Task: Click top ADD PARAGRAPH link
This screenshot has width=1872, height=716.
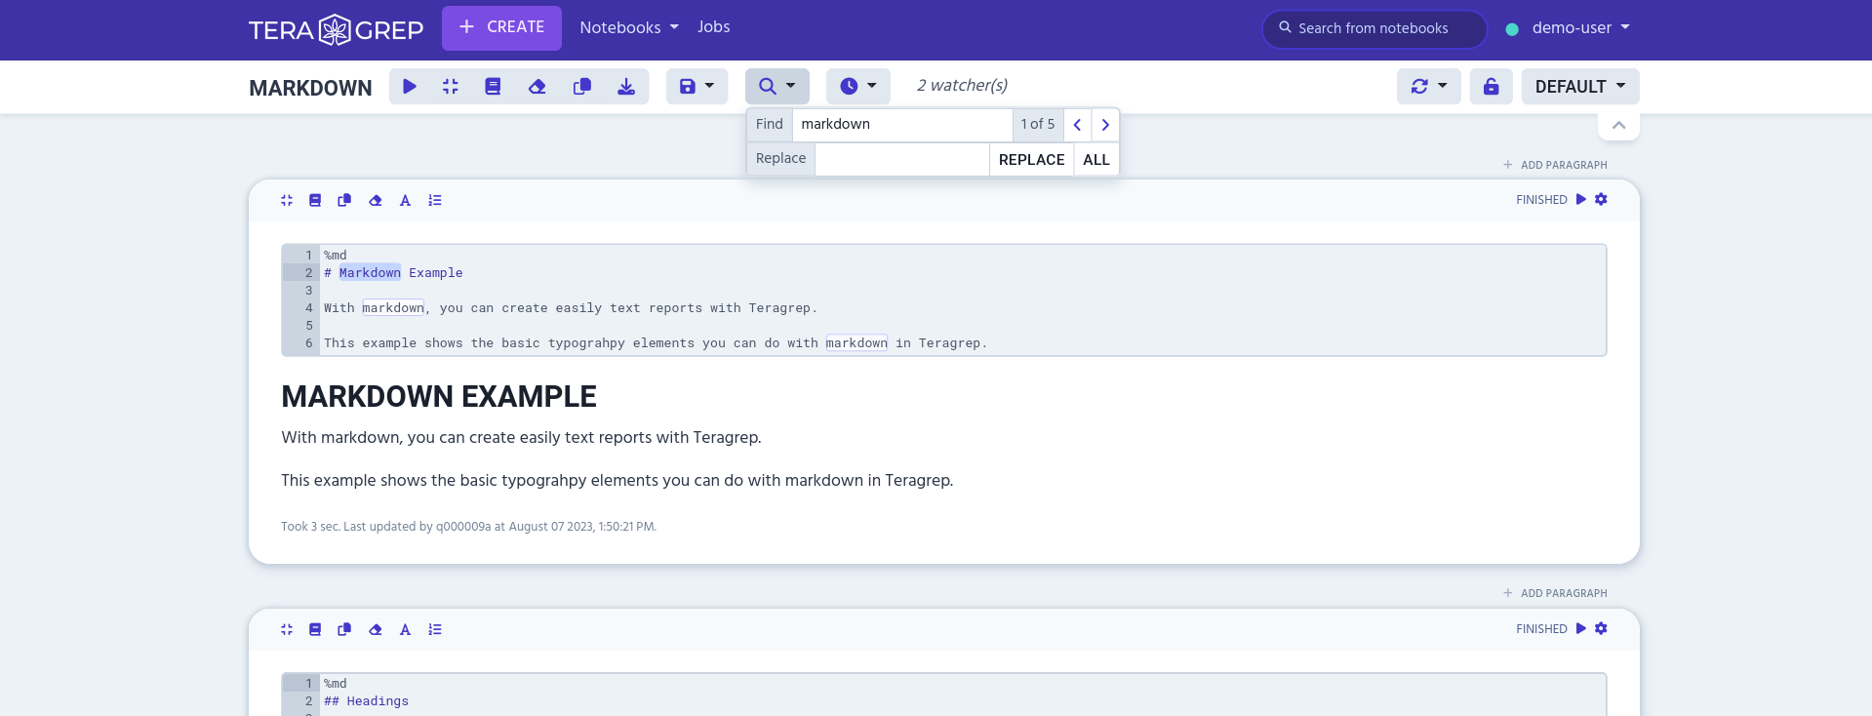Action: (1555, 165)
